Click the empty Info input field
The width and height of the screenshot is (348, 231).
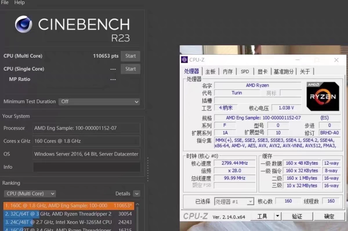tap(86, 167)
